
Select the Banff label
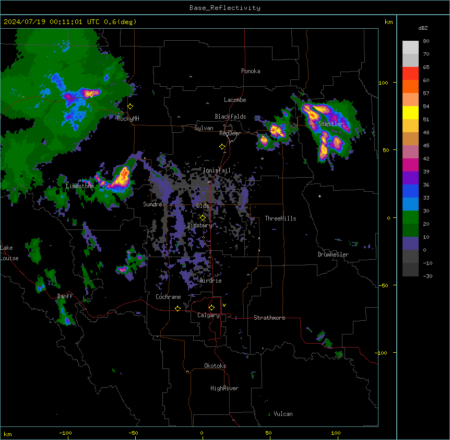point(65,296)
